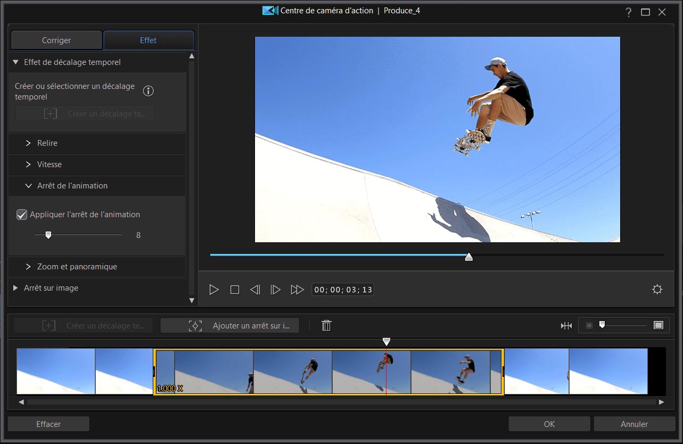Click the Stop playback icon
The height and width of the screenshot is (444, 683).
[234, 289]
